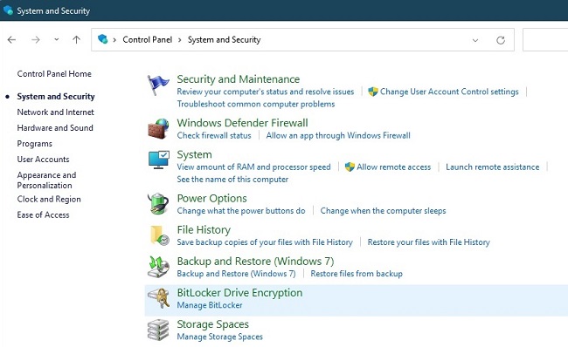
Task: Click the small Backup and Restore (Windows 7) link
Action: 236,274
